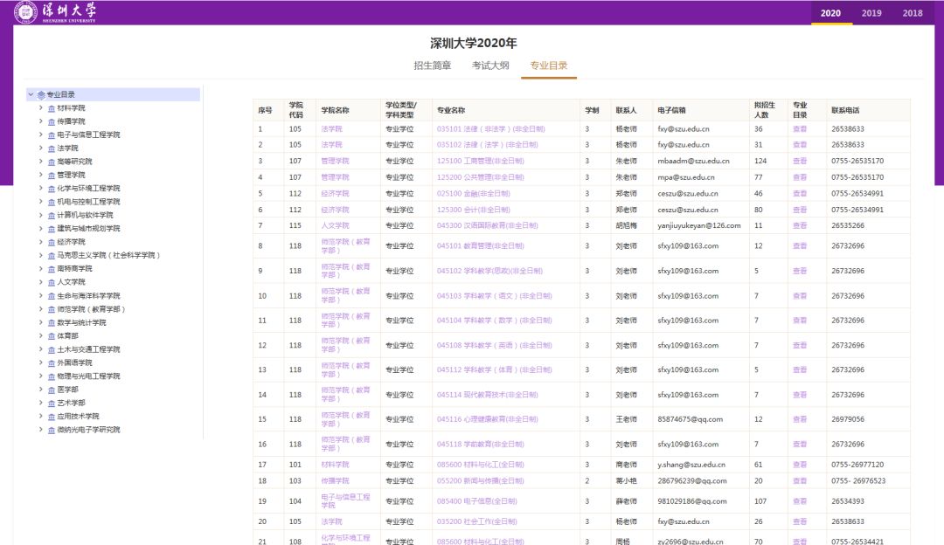Viewport: 944px width, 545px height.
Task: Click building icon next to 南特商学院
Action: 52,269
